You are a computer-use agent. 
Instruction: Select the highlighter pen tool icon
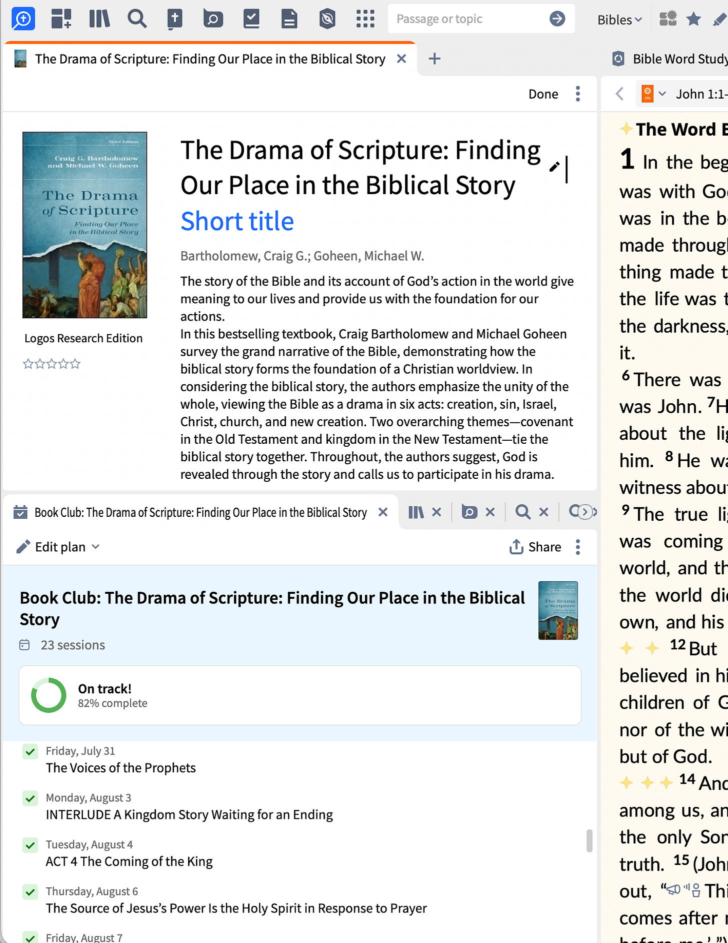[719, 19]
